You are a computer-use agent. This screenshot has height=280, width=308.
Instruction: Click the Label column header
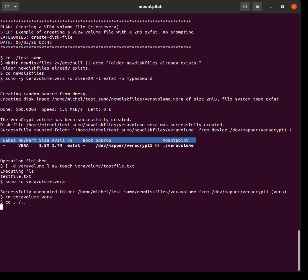pos(9,140)
